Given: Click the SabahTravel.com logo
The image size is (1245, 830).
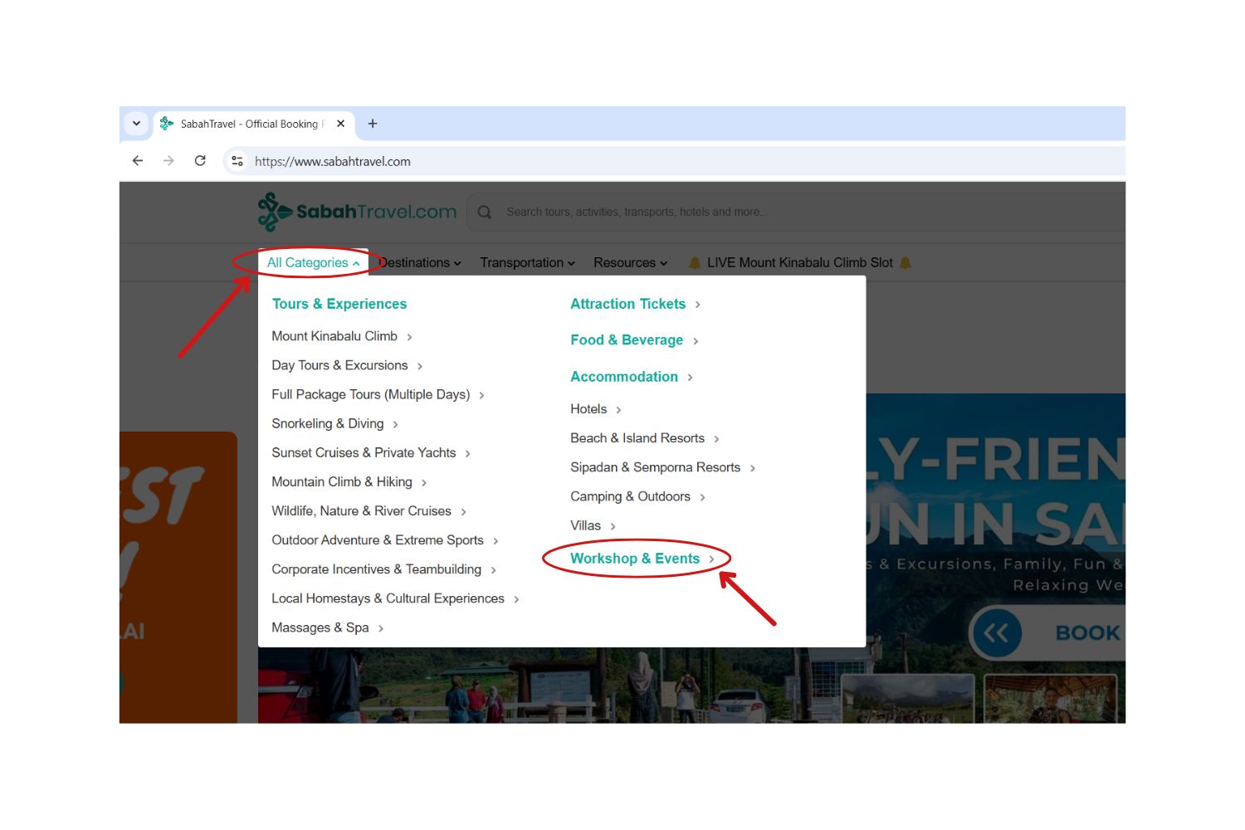Looking at the screenshot, I should tap(357, 212).
